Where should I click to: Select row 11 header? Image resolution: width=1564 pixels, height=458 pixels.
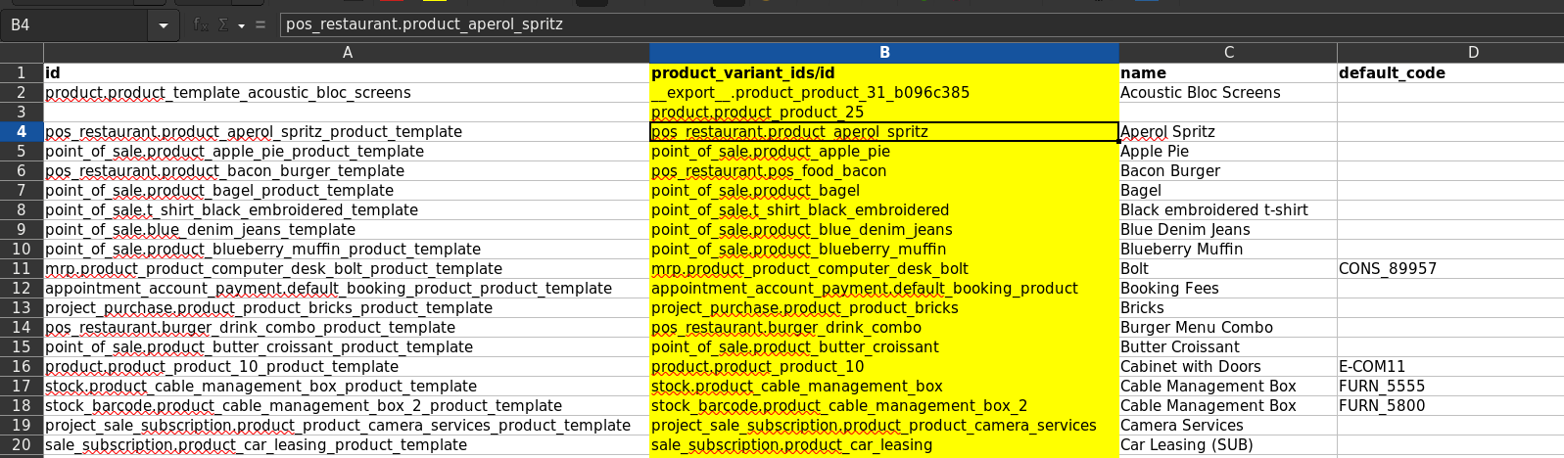click(22, 268)
